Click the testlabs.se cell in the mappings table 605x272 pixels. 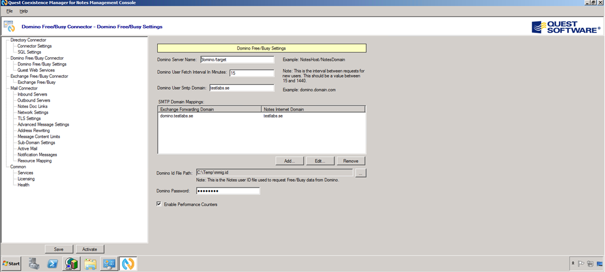pyautogui.click(x=273, y=116)
